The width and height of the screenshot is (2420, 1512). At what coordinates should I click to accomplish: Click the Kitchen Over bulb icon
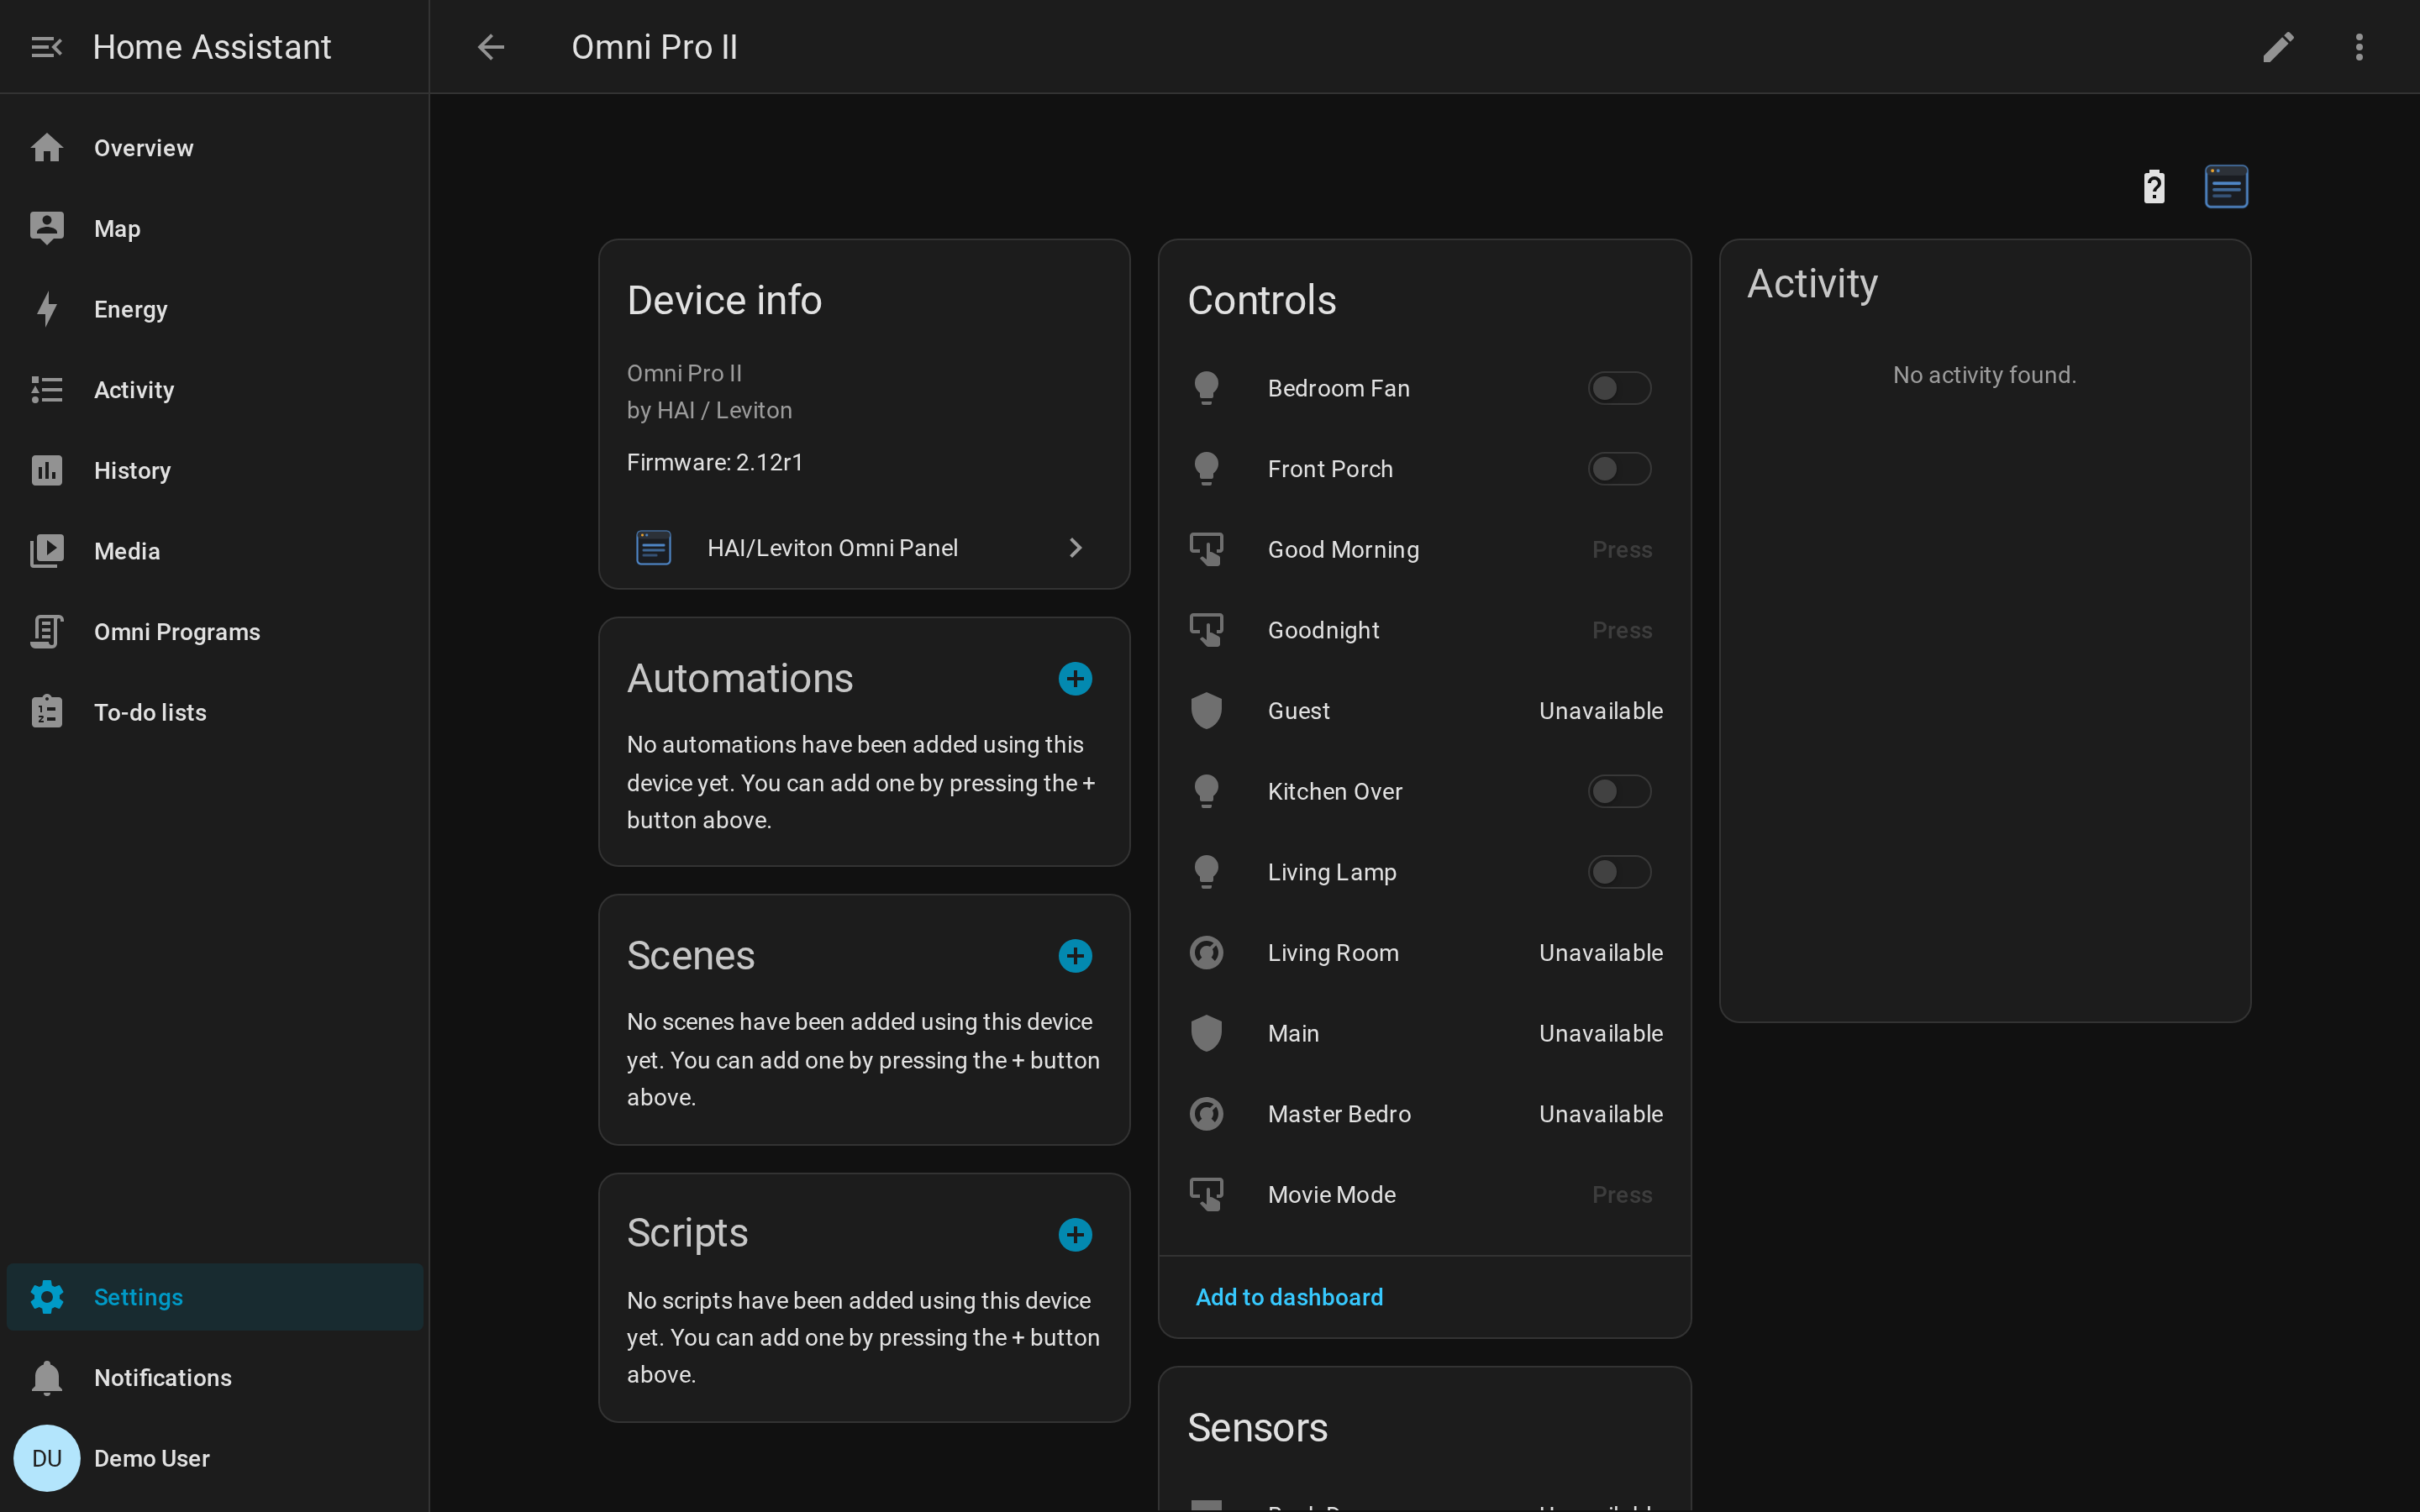click(1207, 791)
